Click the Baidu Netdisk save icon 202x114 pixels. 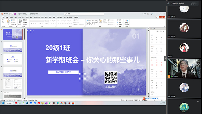pyautogui.click(x=127, y=20)
